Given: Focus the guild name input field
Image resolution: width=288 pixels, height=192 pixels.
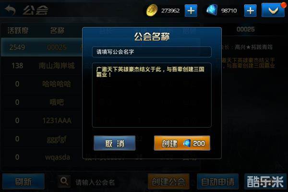Looking at the screenshot, I should click(152, 52).
